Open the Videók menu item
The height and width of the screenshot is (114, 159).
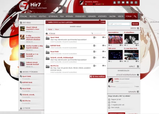click(121, 16)
